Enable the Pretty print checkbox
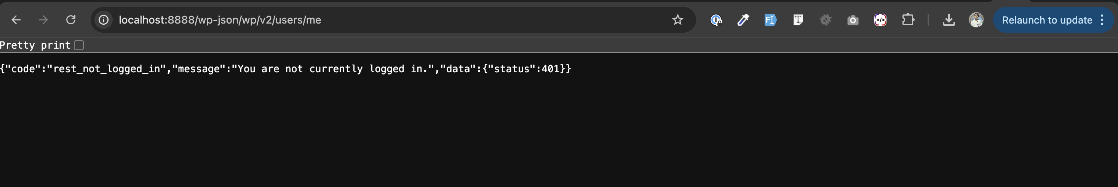Image resolution: width=1118 pixels, height=187 pixels. click(x=79, y=45)
